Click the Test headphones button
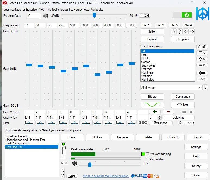 click(183, 105)
